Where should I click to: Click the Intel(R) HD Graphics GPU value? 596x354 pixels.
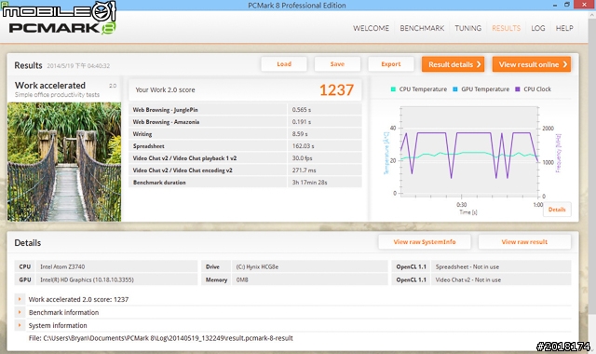click(87, 279)
